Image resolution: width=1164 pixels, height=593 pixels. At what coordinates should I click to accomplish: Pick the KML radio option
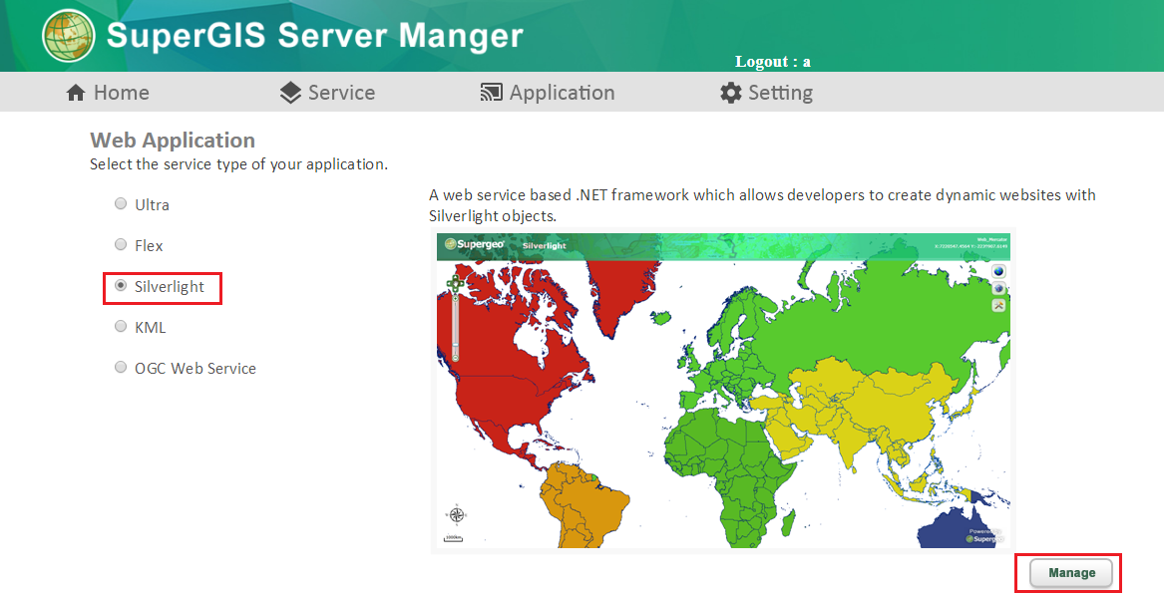[121, 327]
